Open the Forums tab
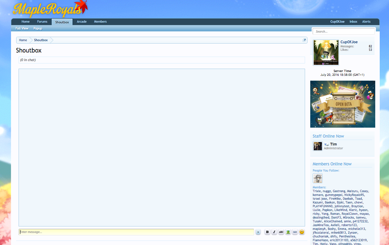Viewport: 389px width, 245px height. coord(42,22)
